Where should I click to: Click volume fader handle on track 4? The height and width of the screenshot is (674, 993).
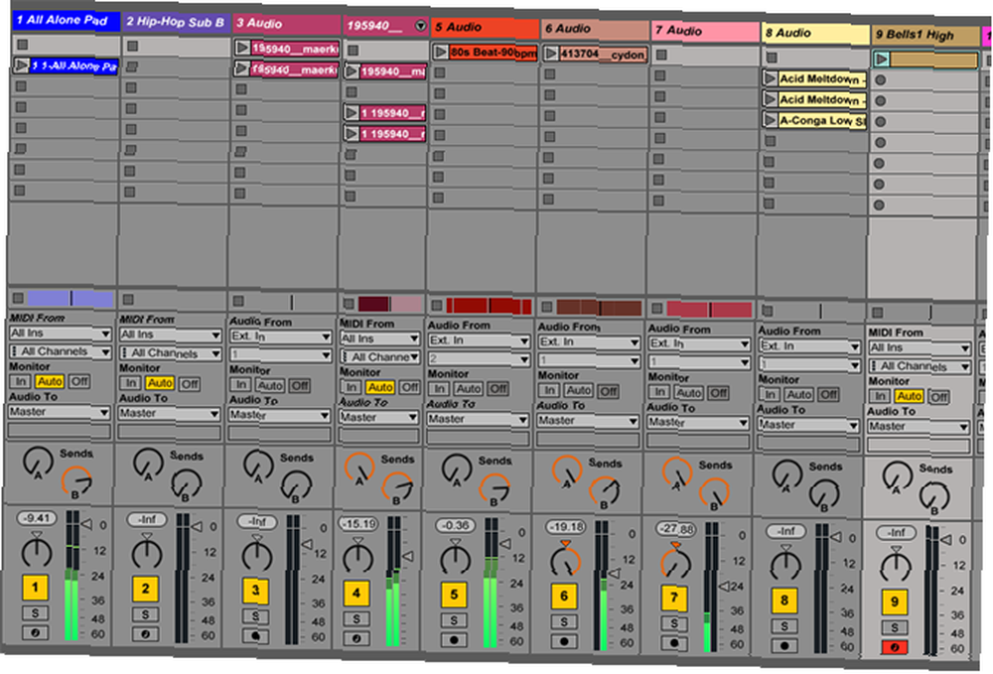tap(408, 556)
